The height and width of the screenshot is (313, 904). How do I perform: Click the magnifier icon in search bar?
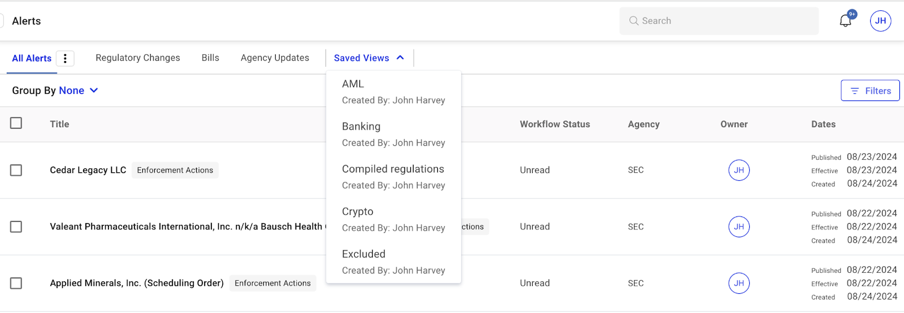(633, 21)
